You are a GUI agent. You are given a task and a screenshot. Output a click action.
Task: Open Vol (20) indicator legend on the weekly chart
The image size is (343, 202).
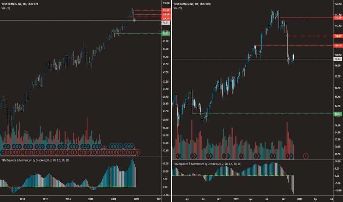(178, 8)
